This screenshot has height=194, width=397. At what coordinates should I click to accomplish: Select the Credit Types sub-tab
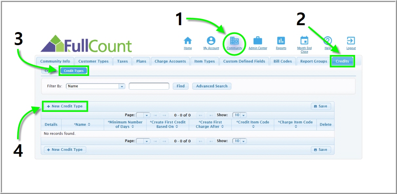coord(74,71)
